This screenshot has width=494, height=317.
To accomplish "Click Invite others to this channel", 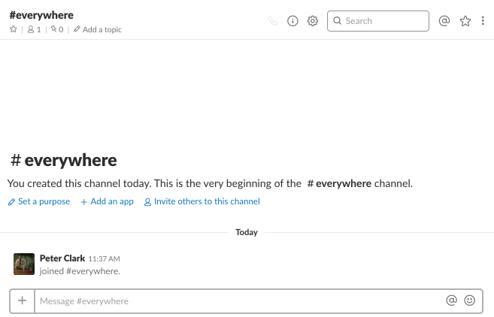I will [x=202, y=201].
